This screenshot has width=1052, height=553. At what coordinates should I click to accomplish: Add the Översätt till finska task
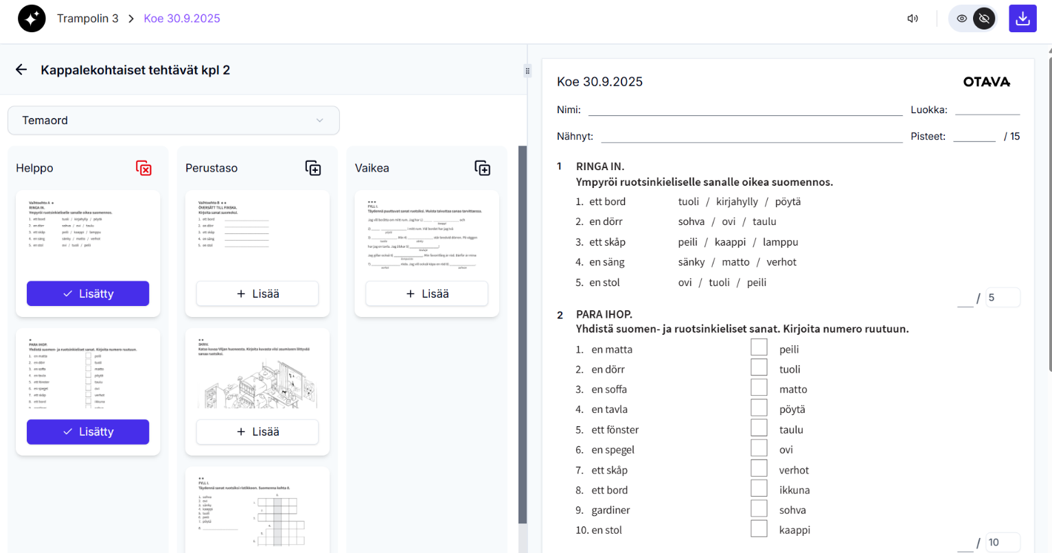tap(258, 294)
